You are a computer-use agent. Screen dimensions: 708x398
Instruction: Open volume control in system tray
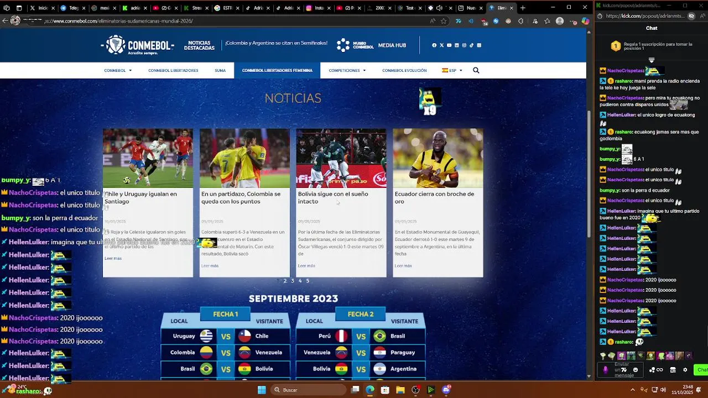(x=663, y=390)
